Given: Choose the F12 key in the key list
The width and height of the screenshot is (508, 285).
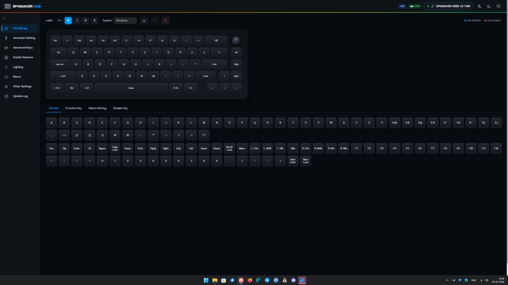Looking at the screenshot, I should (496, 148).
